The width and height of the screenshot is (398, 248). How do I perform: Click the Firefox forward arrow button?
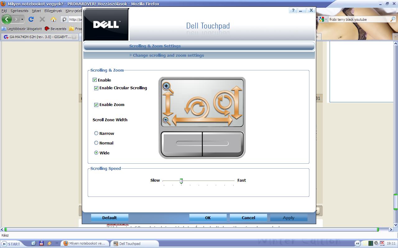click(16, 19)
